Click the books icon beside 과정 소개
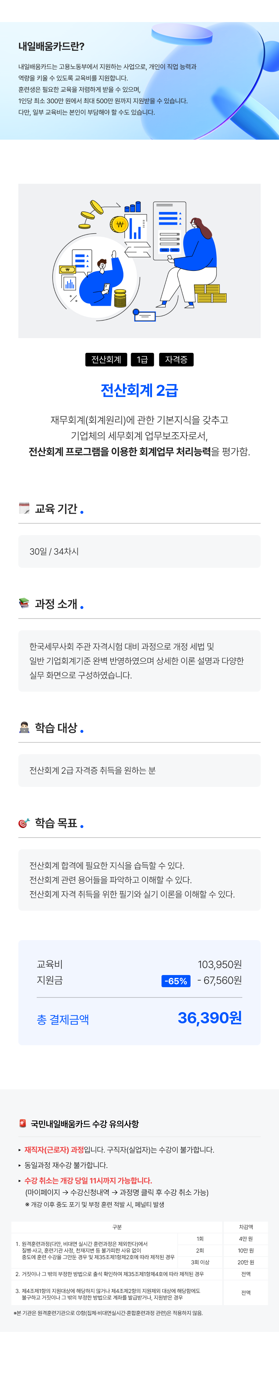Image resolution: width=279 pixels, height=1376 pixels. [x=24, y=603]
